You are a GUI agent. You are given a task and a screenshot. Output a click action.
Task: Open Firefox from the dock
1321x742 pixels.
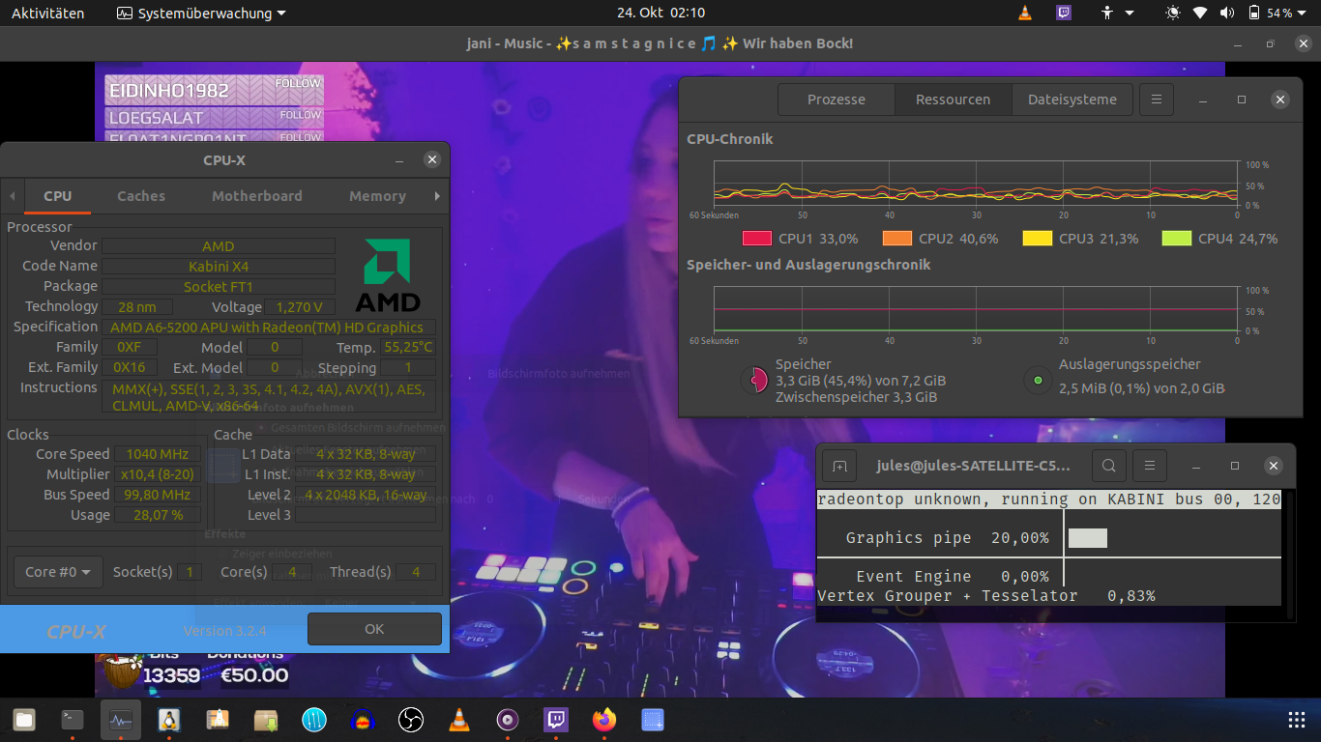click(x=603, y=720)
